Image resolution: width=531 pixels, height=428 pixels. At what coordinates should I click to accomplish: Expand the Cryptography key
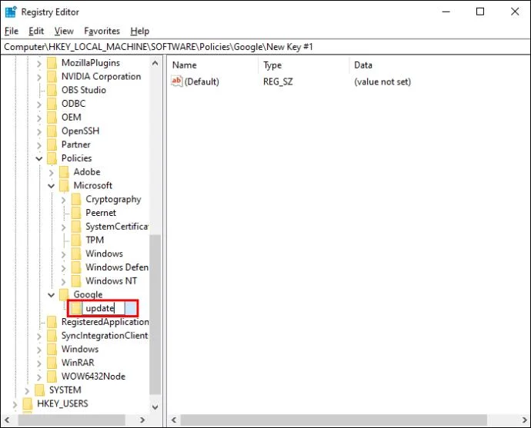click(63, 200)
